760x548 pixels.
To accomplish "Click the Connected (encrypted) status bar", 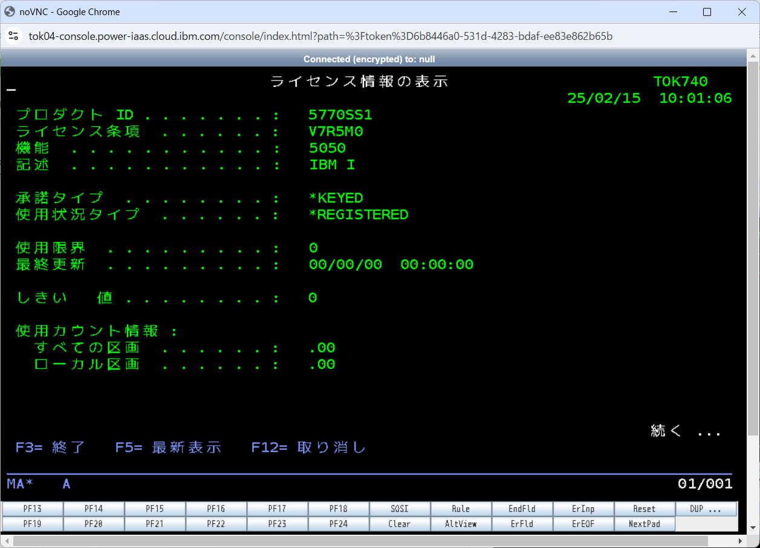I will point(369,59).
